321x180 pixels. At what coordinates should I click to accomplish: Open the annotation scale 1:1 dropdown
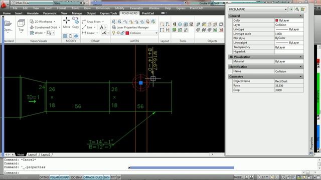coord(263,177)
